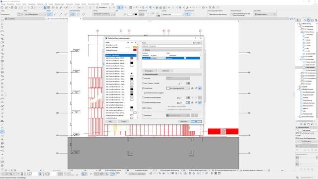Collapse the Überschreibungsstil section
This screenshot has height=179, width=318.
[x=144, y=75]
